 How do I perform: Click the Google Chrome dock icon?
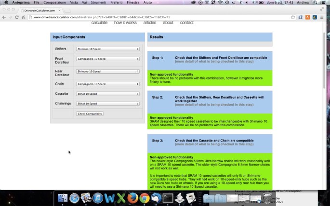pyautogui.click(x=144, y=198)
